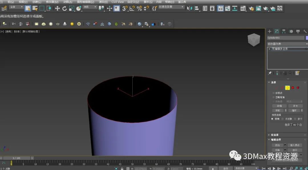Select the Move tool in main toolbar
Image resolution: width=308 pixels, height=170 pixels.
57,8
